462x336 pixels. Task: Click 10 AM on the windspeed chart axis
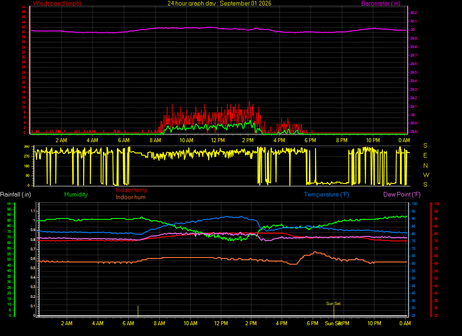click(x=187, y=140)
